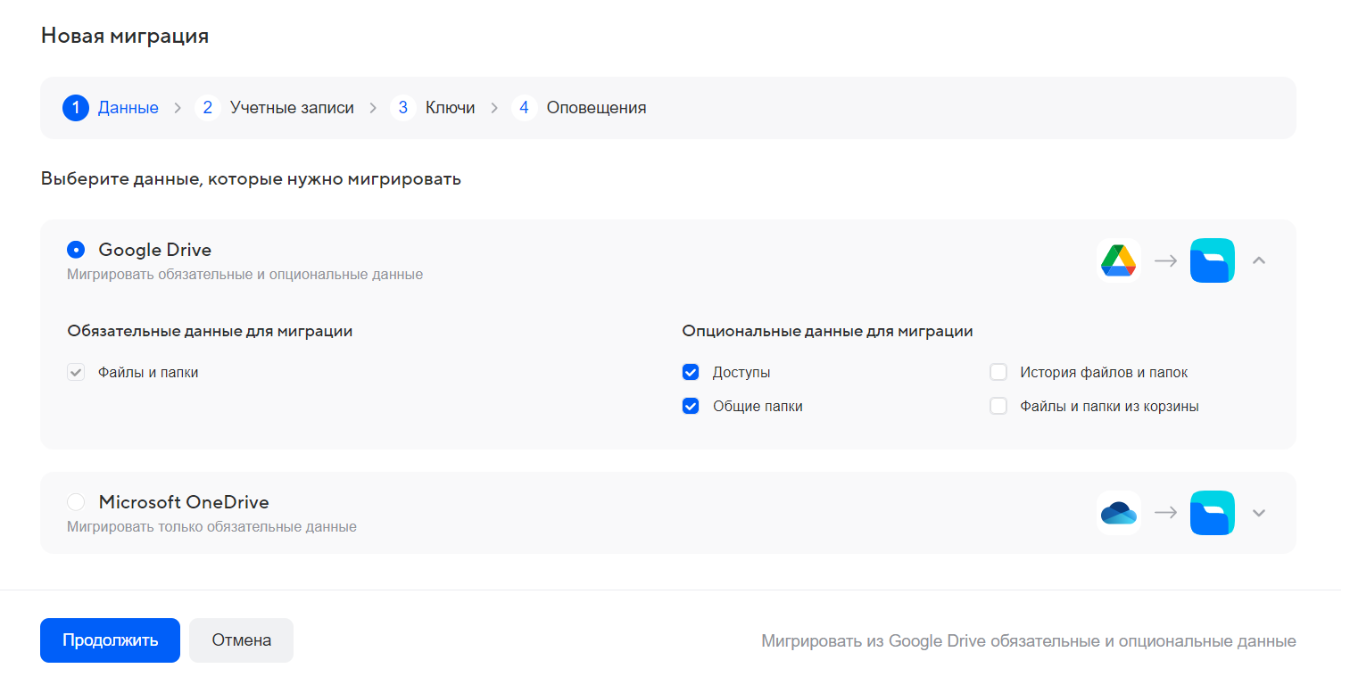The height and width of the screenshot is (685, 1350).
Task: Click destination disk icon in OneDrive row
Action: pyautogui.click(x=1212, y=513)
